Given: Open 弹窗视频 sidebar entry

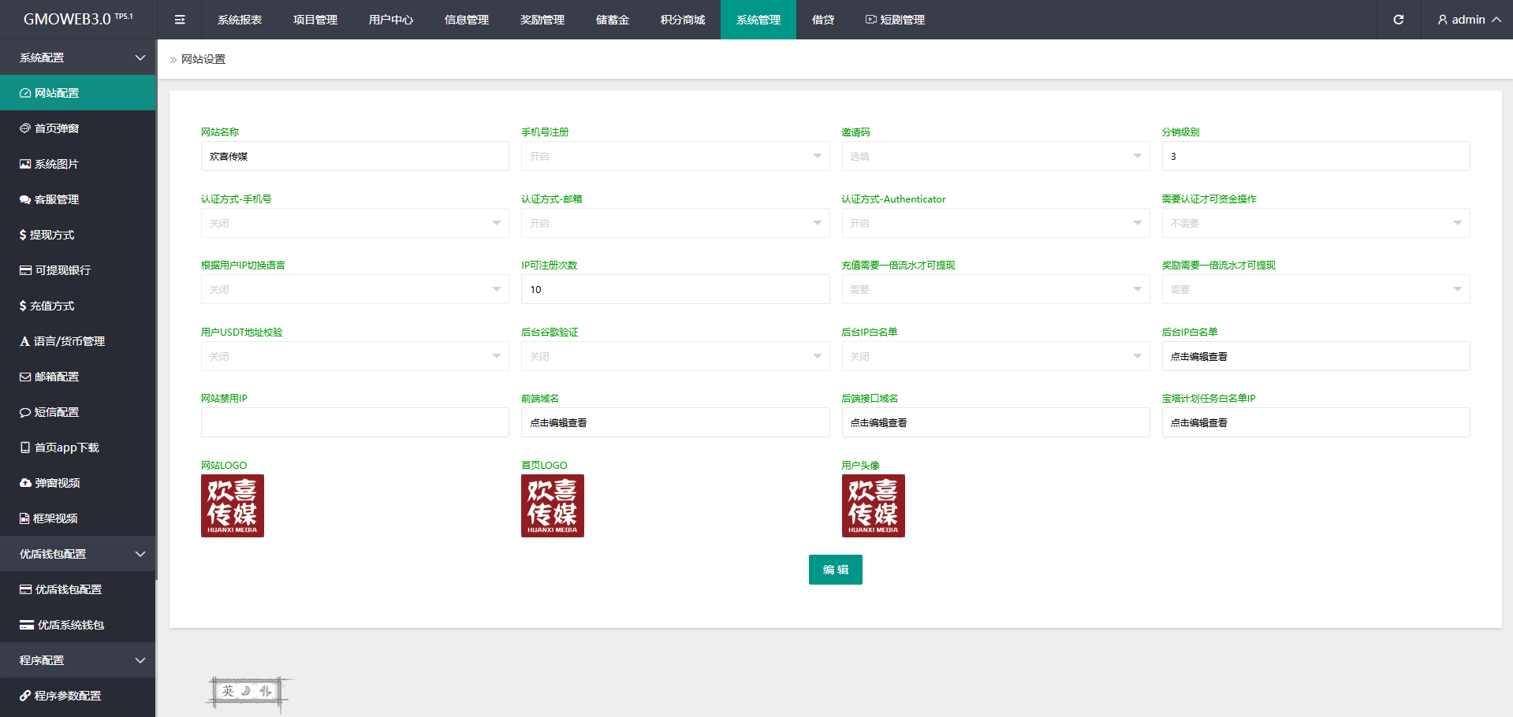Looking at the screenshot, I should pyautogui.click(x=57, y=483).
